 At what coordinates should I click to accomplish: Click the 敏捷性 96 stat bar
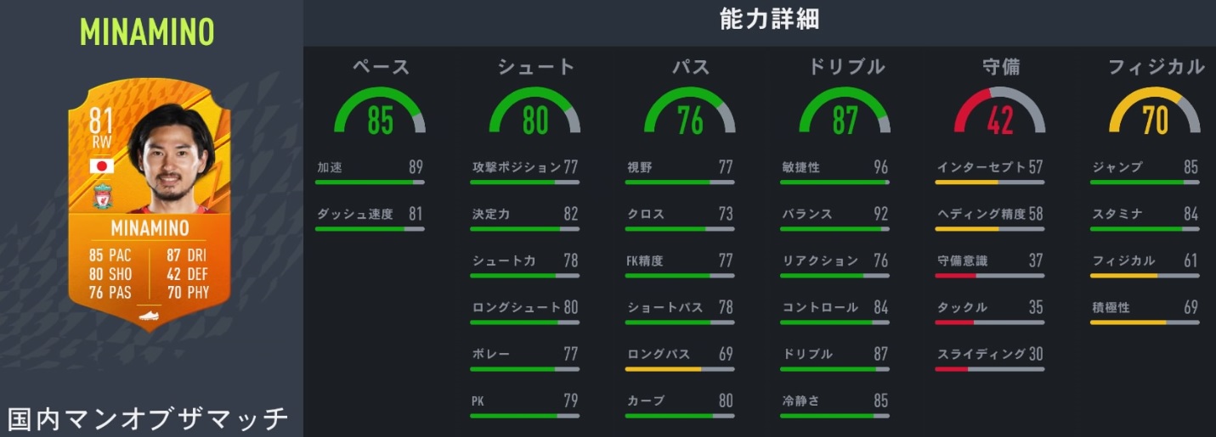click(x=834, y=182)
